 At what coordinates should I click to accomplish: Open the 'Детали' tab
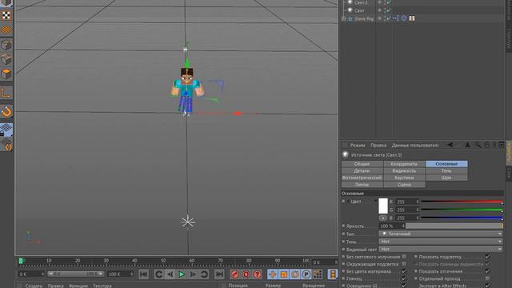click(x=362, y=170)
